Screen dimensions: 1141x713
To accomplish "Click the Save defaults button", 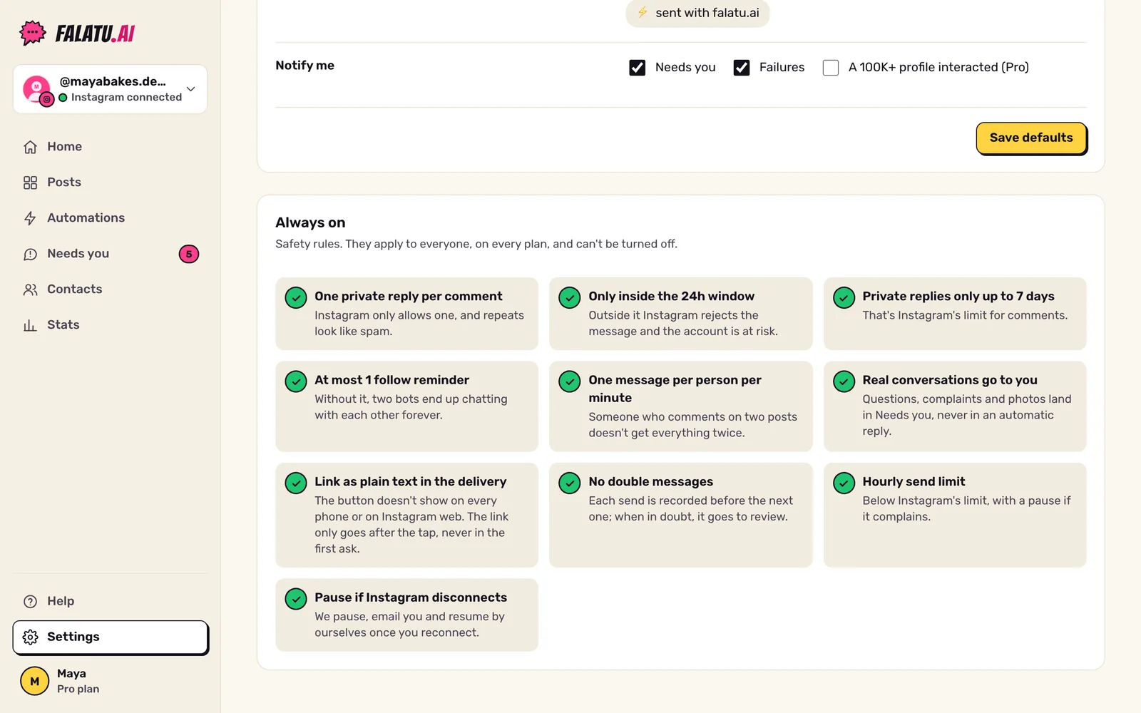I will pos(1031,138).
